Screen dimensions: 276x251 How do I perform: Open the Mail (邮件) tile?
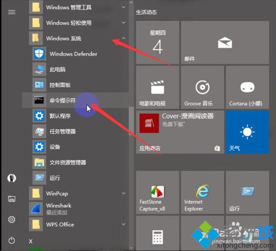(x=225, y=42)
